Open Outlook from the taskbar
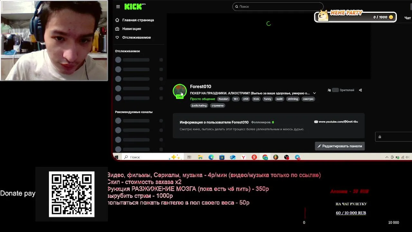 (232, 157)
